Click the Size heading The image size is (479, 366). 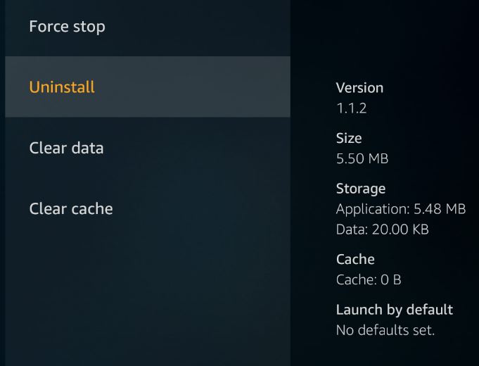click(x=349, y=139)
